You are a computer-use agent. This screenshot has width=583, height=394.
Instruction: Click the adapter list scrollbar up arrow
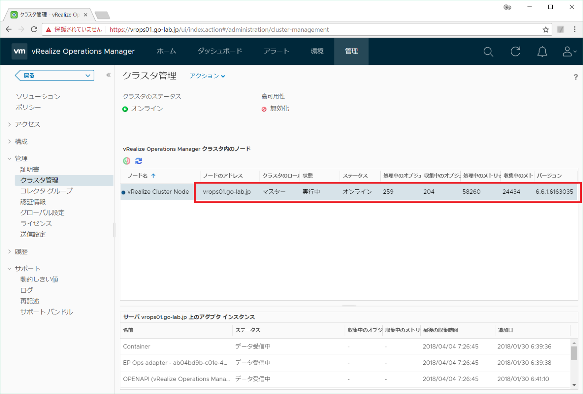574,343
